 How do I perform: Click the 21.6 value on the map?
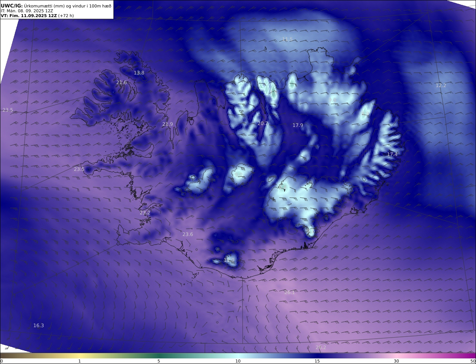122,82
